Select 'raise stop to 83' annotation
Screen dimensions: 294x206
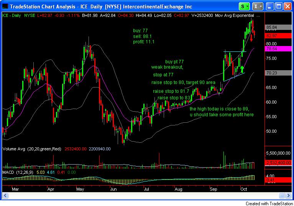coord(174,97)
